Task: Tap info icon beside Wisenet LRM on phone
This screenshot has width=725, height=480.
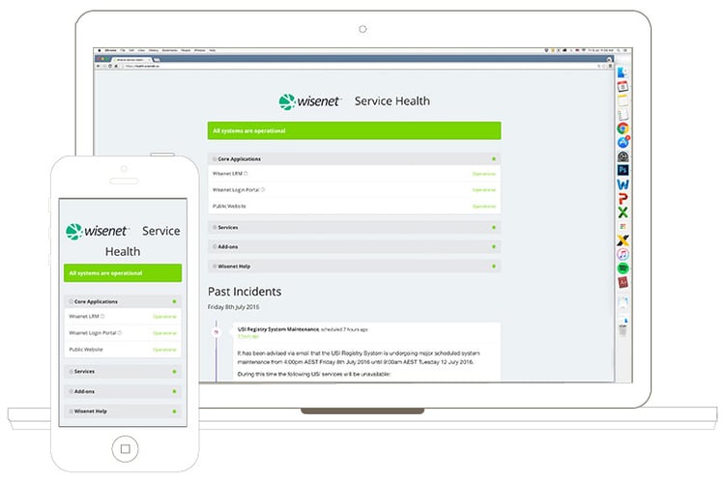Action: click(x=102, y=317)
